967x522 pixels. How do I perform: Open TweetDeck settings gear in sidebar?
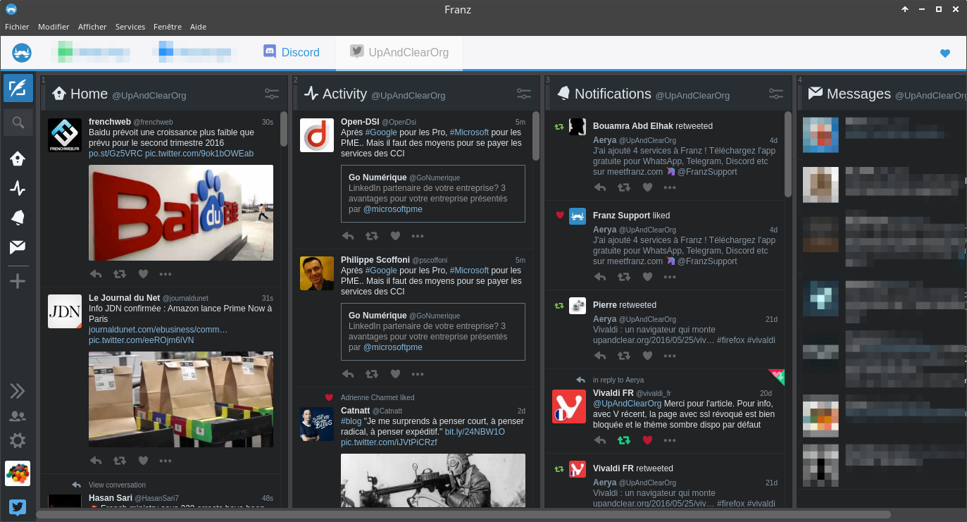(x=18, y=441)
